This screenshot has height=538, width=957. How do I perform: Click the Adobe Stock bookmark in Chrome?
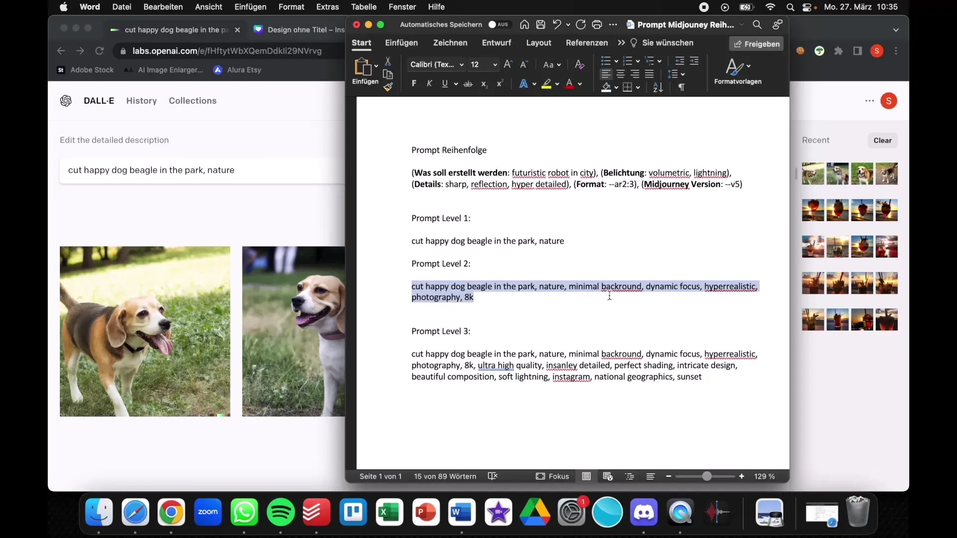(x=86, y=70)
